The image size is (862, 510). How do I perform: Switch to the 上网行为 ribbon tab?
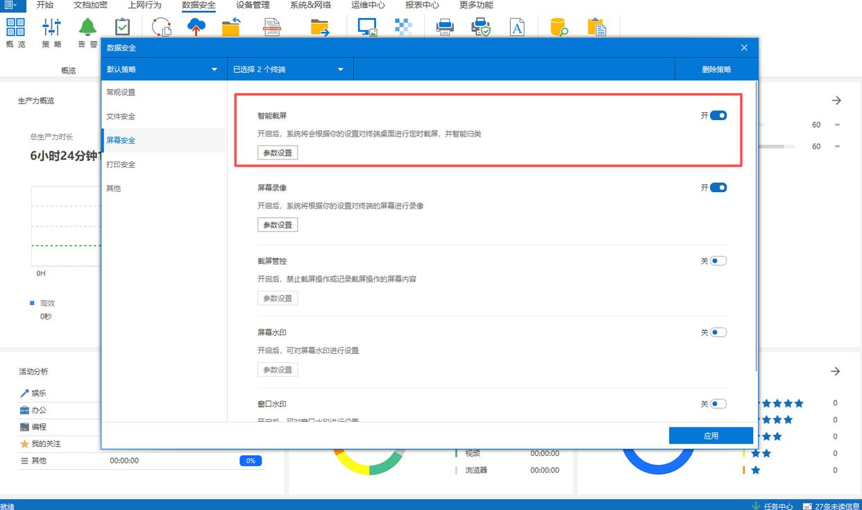tap(144, 5)
